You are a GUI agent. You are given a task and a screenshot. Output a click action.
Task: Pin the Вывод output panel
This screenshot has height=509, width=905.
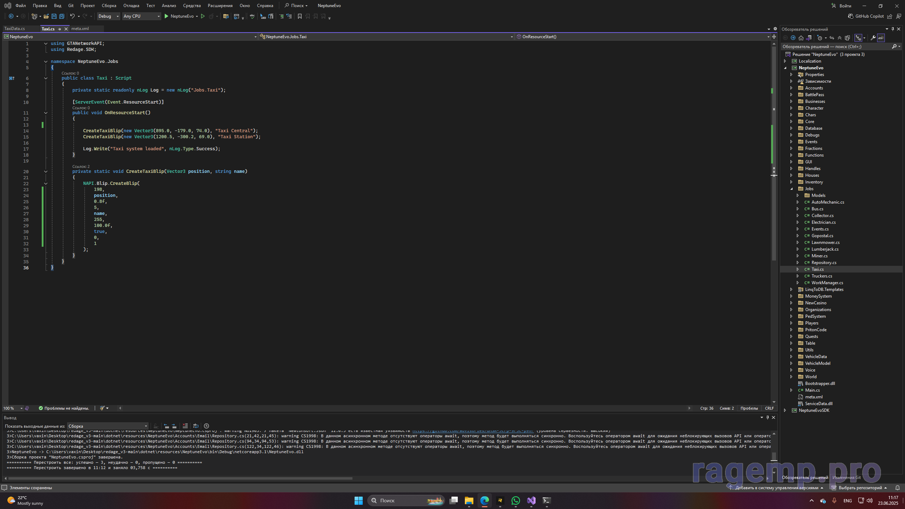[767, 417]
